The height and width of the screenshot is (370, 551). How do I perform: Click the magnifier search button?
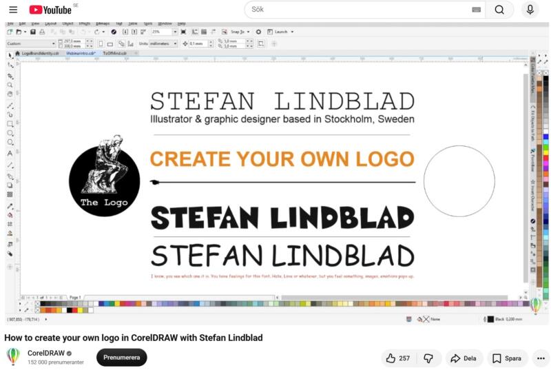point(499,10)
